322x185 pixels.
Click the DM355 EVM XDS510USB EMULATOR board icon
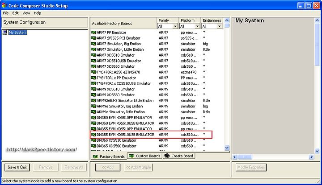(x=93, y=135)
